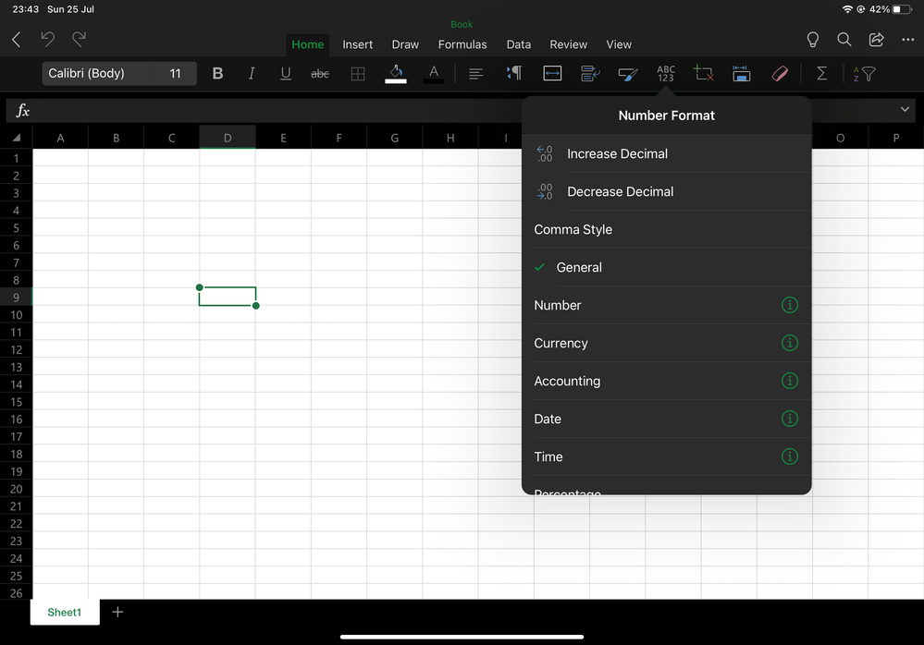The image size is (924, 645).
Task: Open Currency format info options
Action: pos(790,343)
